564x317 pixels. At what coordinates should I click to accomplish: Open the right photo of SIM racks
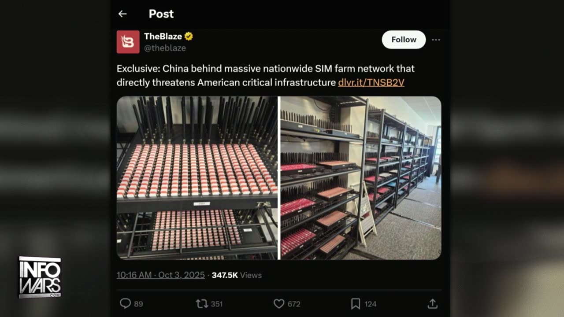361,178
